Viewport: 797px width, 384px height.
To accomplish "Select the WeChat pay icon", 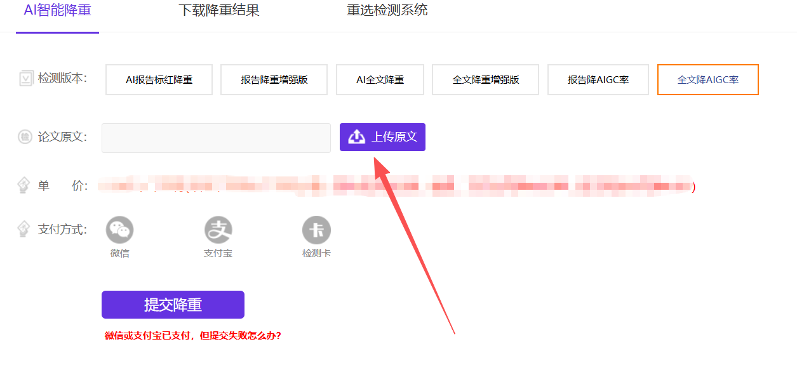I will [119, 230].
